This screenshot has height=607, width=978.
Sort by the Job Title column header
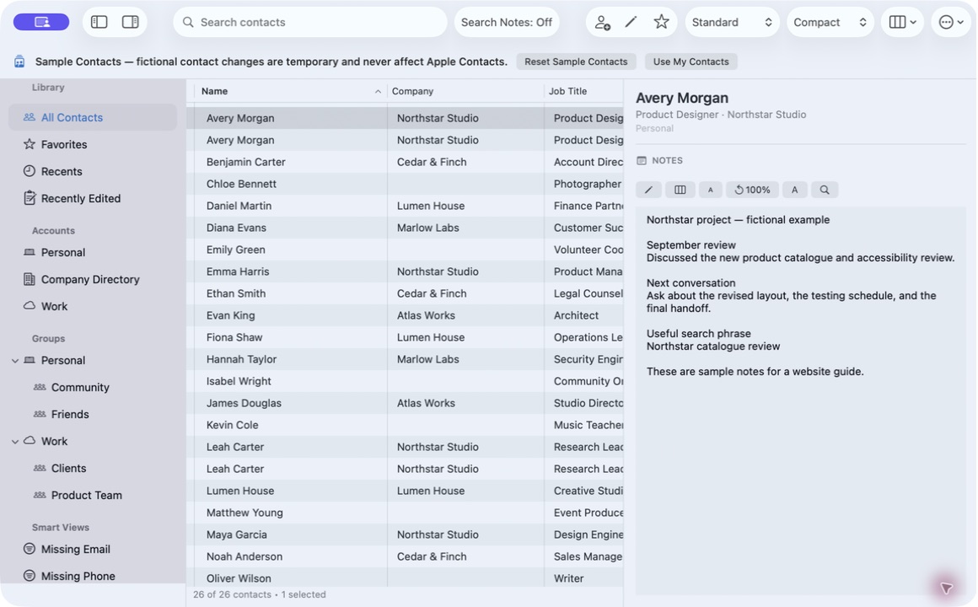click(x=583, y=91)
